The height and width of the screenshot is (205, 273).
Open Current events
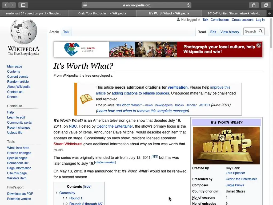18,77
